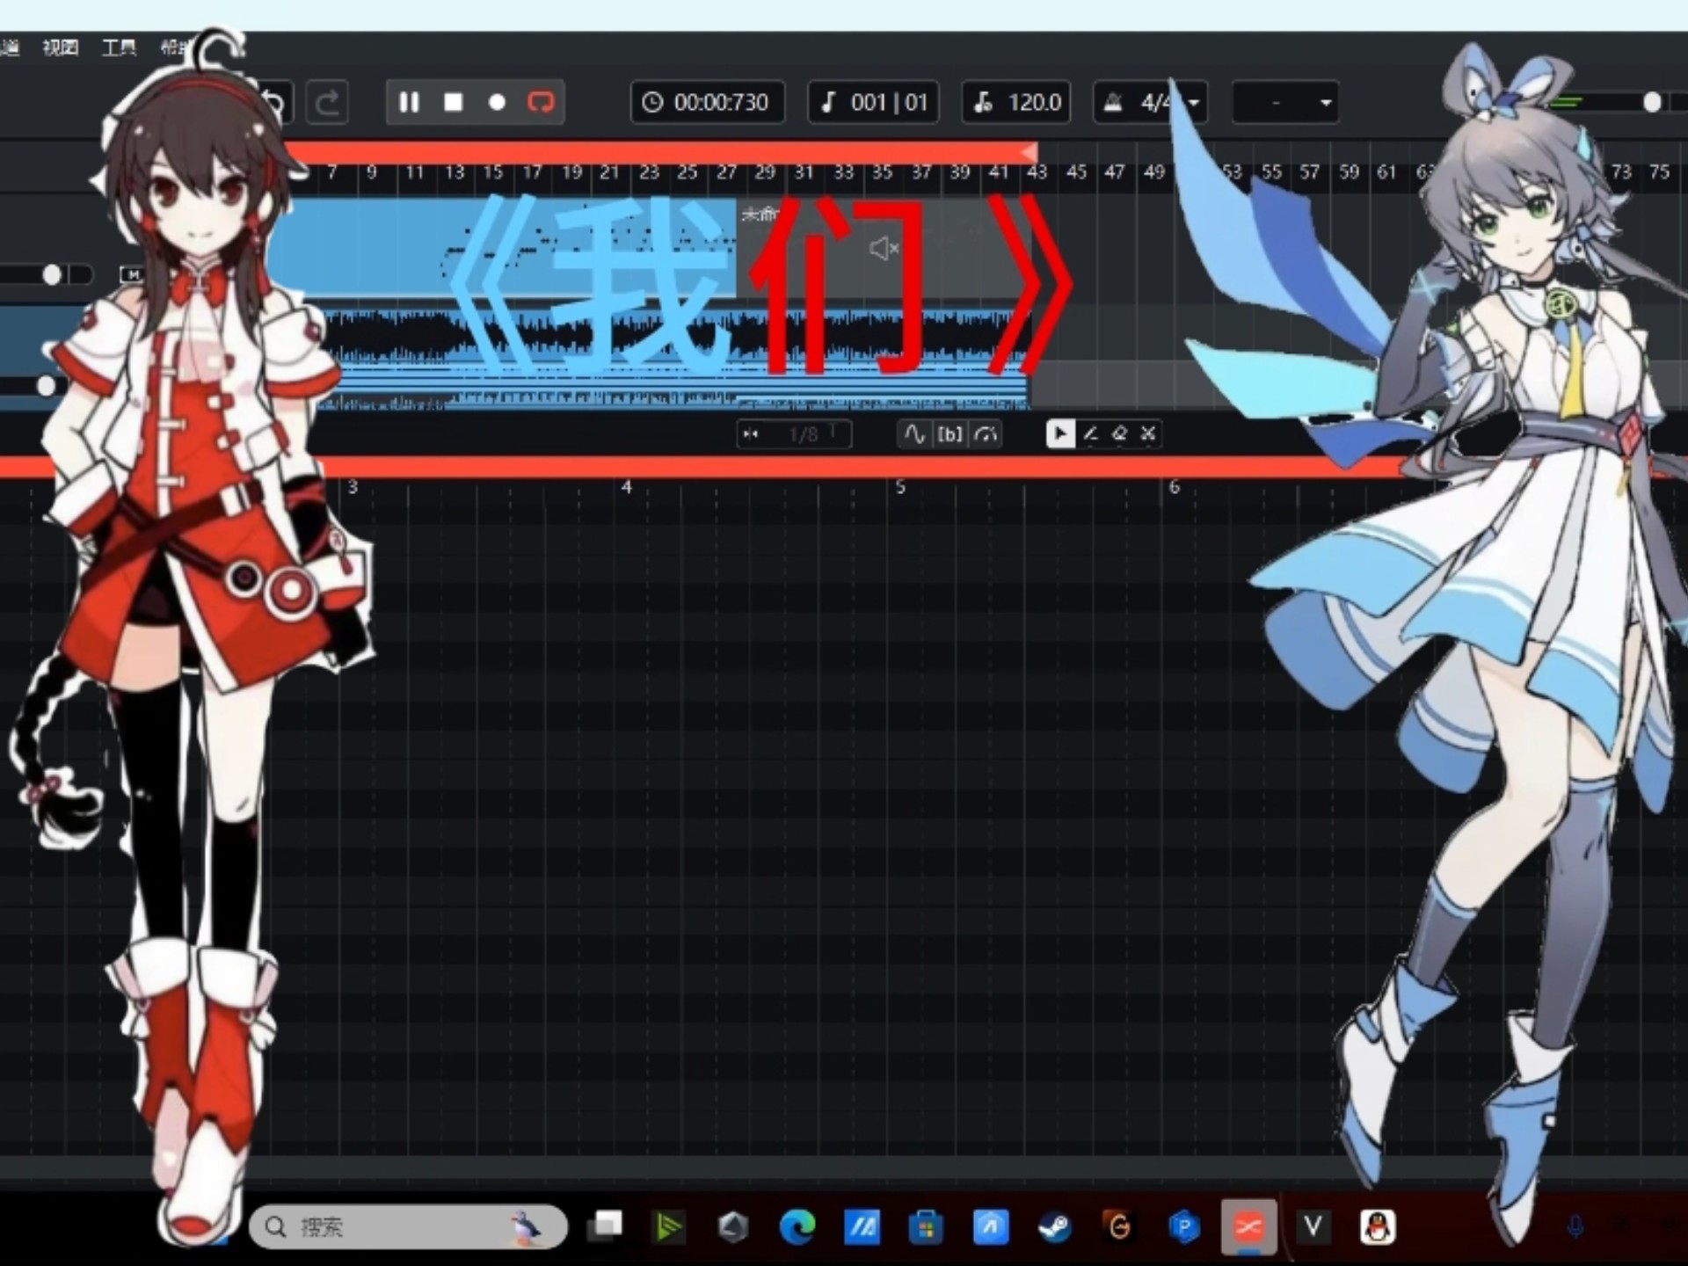Adjust the lower track slider knob
1688x1266 pixels.
tap(46, 385)
